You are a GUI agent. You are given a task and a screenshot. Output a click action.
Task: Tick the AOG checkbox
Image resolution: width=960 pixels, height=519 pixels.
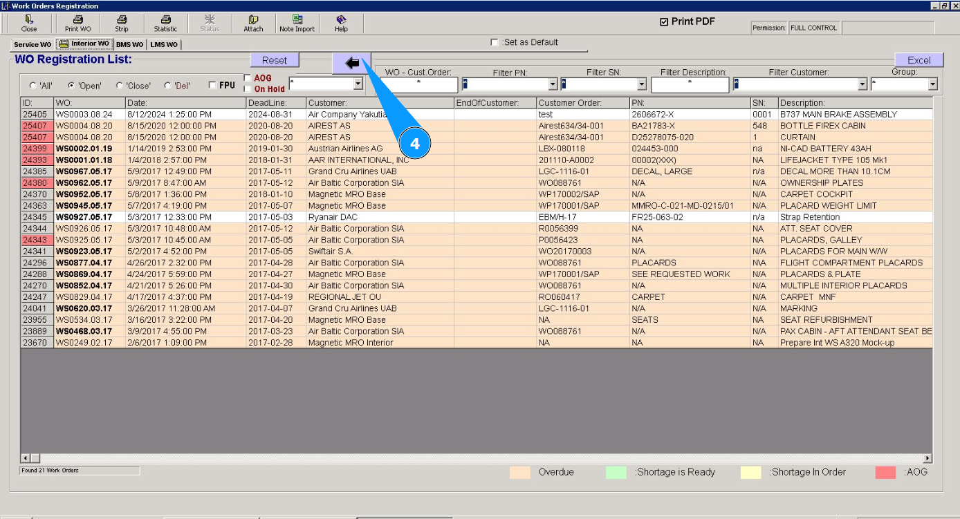click(x=248, y=78)
